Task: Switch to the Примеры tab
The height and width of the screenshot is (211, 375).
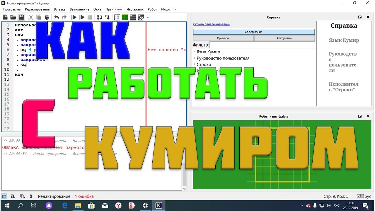Action: (x=223, y=38)
